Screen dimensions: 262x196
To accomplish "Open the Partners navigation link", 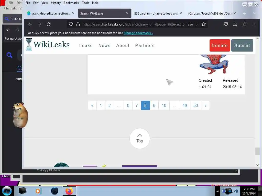I will [x=145, y=45].
